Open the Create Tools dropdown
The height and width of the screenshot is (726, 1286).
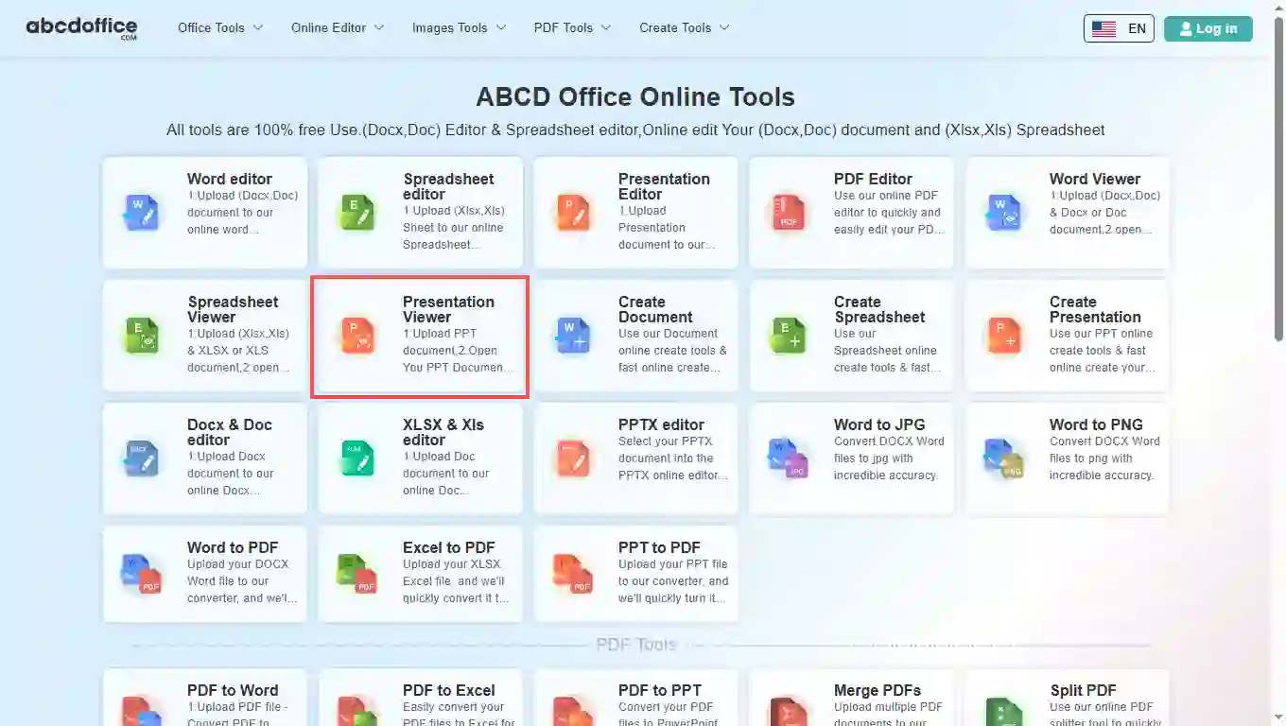click(685, 27)
